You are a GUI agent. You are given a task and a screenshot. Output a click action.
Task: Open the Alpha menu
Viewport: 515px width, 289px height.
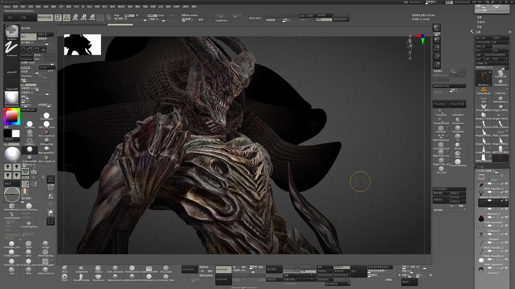7,6
